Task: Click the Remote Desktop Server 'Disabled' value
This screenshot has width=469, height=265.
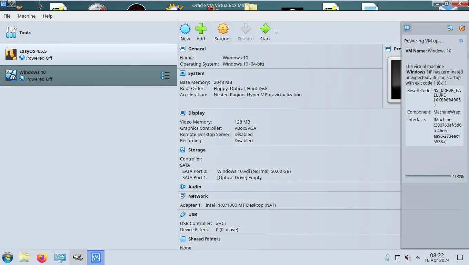Action: 243,134
